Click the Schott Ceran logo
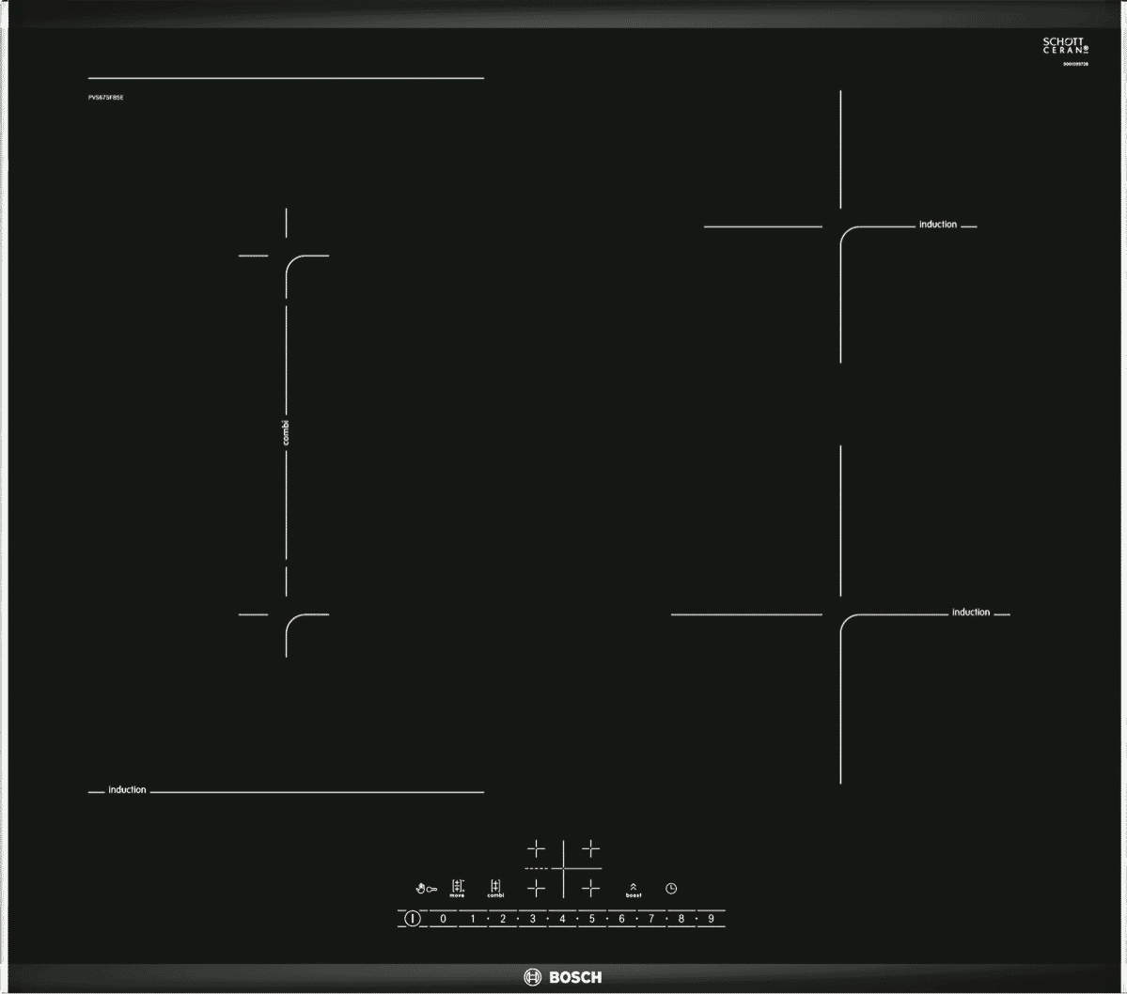Image resolution: width=1127 pixels, height=994 pixels. point(1067,45)
